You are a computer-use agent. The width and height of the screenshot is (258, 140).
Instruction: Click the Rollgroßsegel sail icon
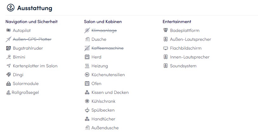point(9,93)
